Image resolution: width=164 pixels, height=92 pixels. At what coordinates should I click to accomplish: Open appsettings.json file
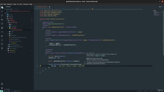point(15,39)
